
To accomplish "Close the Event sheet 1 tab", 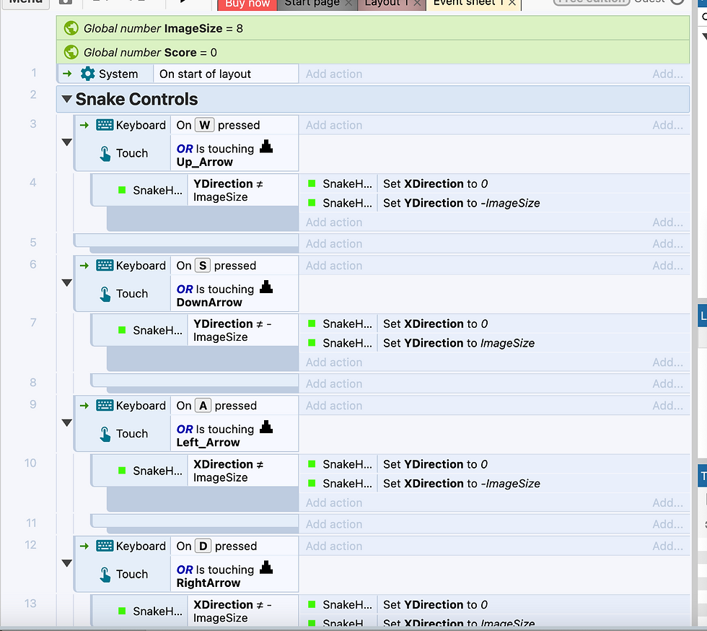I will tap(512, 3).
